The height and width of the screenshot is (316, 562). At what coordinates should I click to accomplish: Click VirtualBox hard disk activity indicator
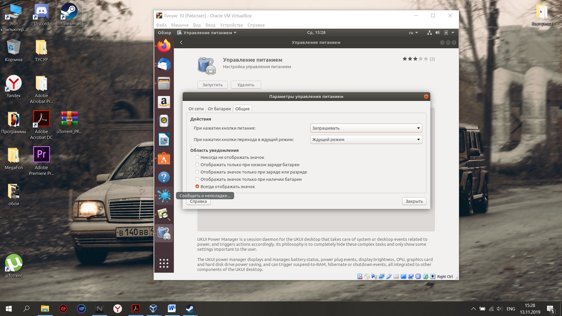coord(360,276)
